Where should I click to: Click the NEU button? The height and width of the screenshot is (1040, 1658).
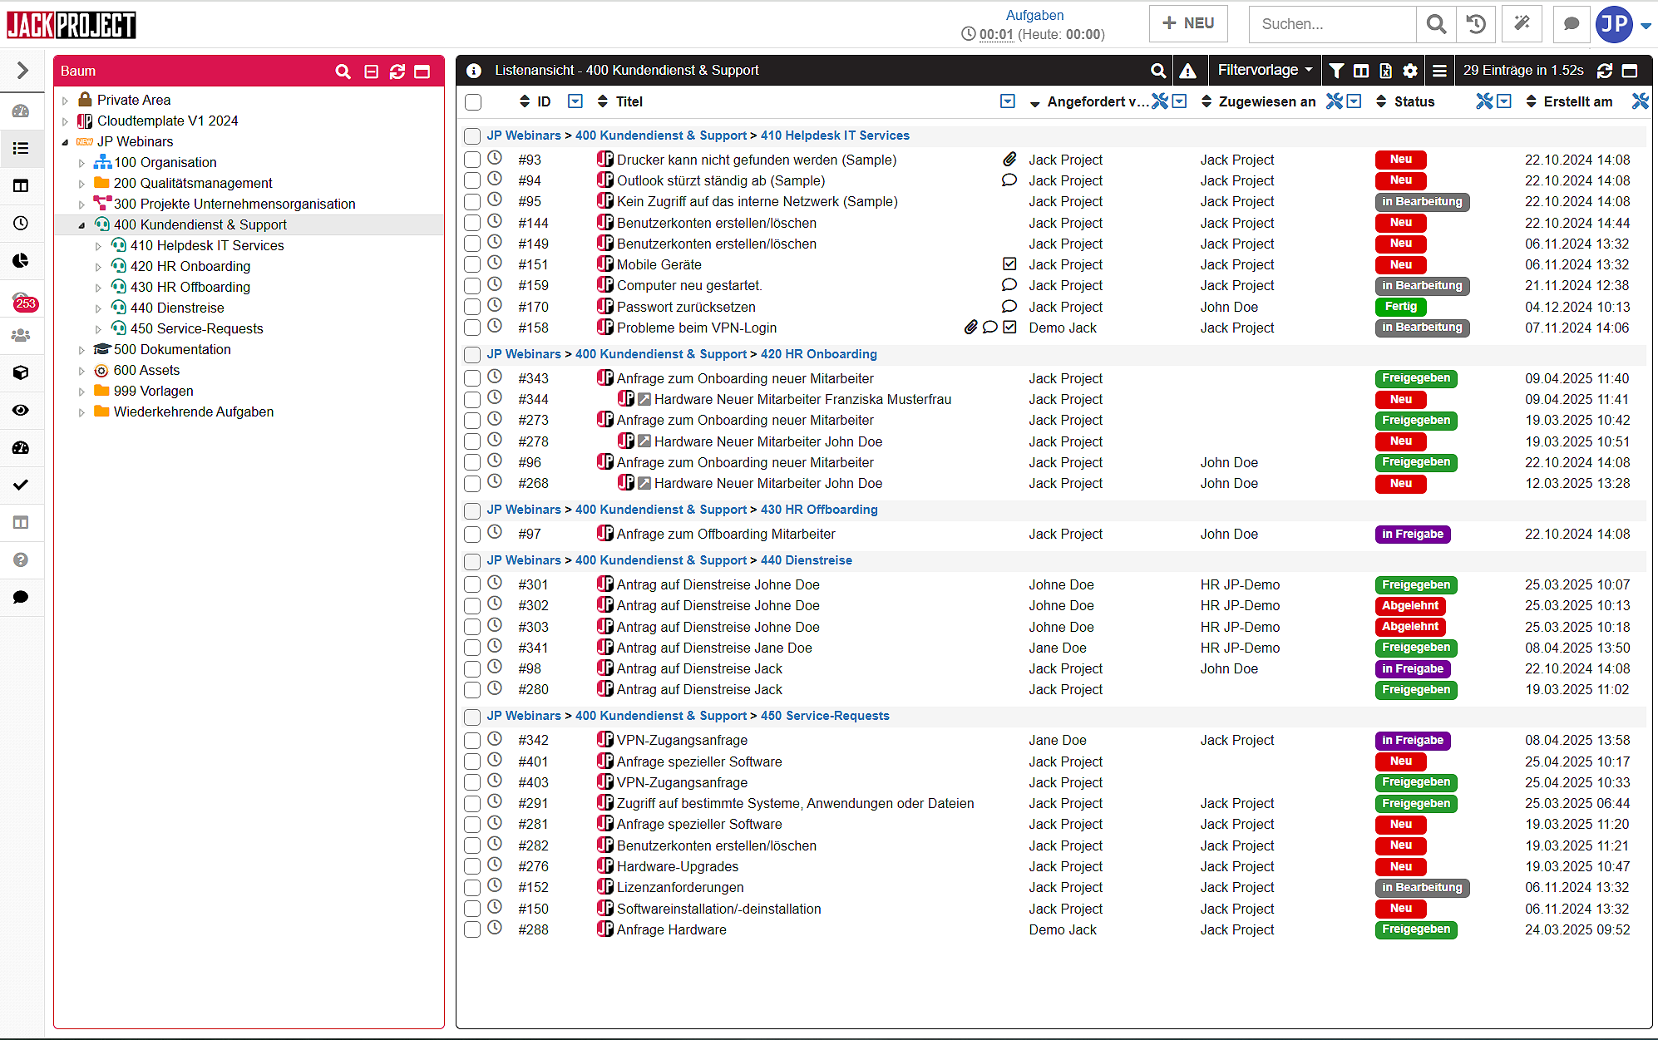(x=1188, y=23)
